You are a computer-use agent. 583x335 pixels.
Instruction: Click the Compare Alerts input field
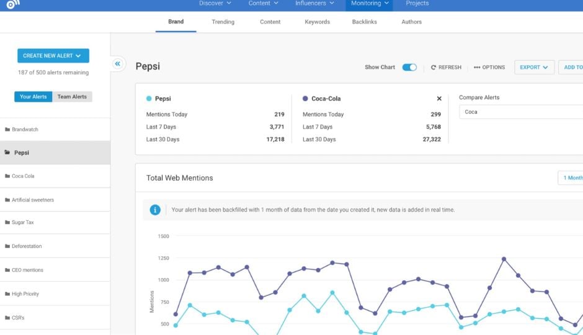521,112
